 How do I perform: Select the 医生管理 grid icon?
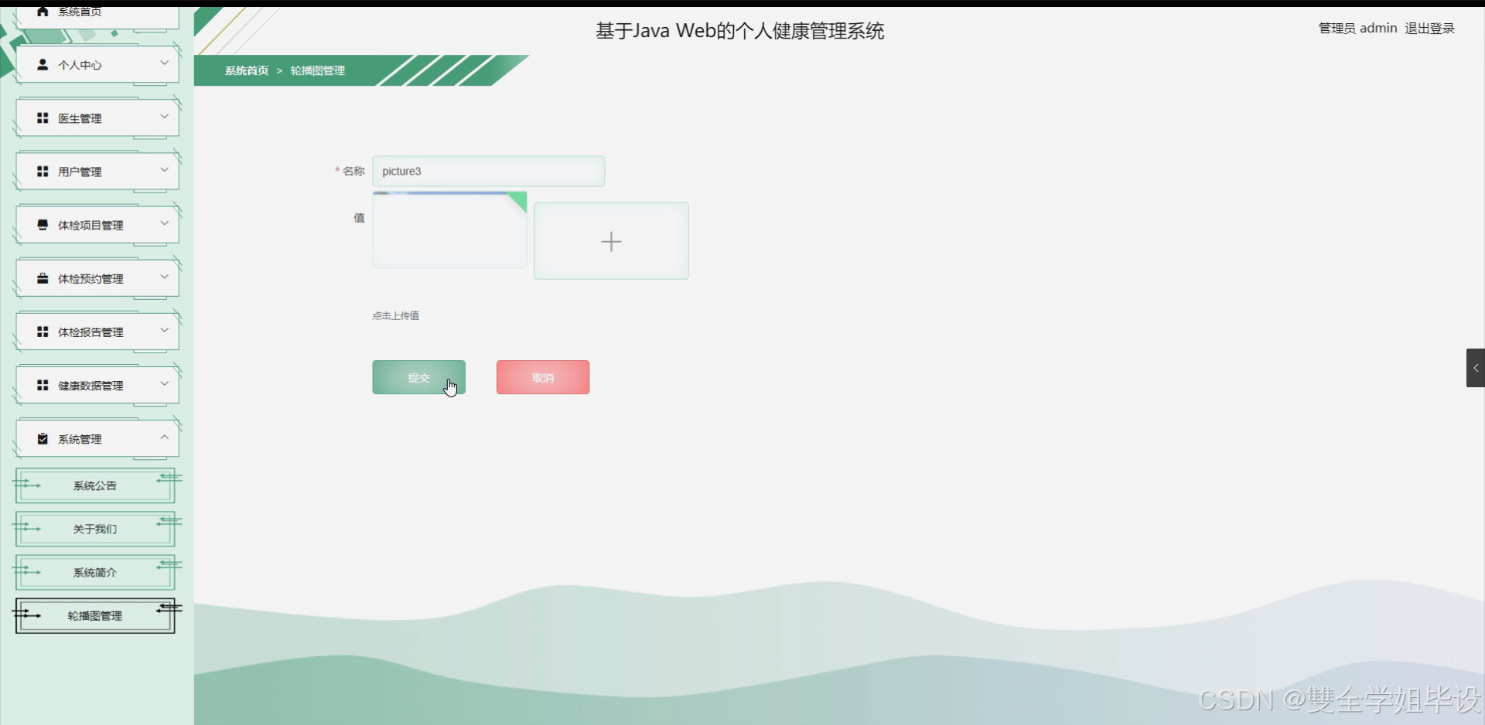[x=42, y=117]
